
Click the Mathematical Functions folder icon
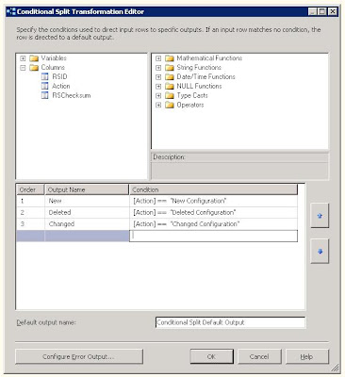pos(170,58)
